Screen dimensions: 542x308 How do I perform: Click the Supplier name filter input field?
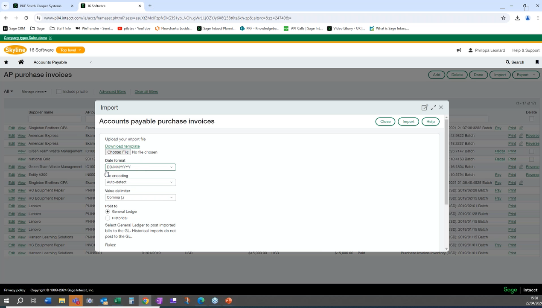coord(55,119)
